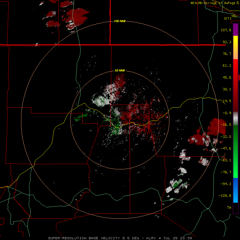Click the 100 NMI range ring label

120,21
